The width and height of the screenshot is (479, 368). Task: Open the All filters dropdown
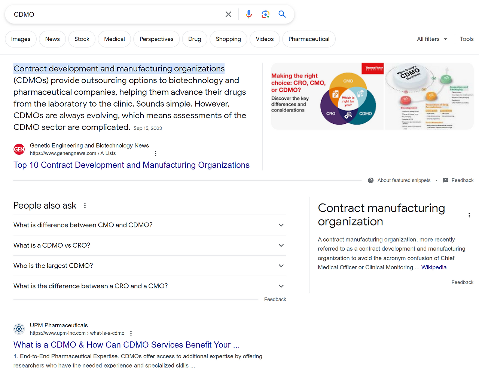(x=432, y=39)
